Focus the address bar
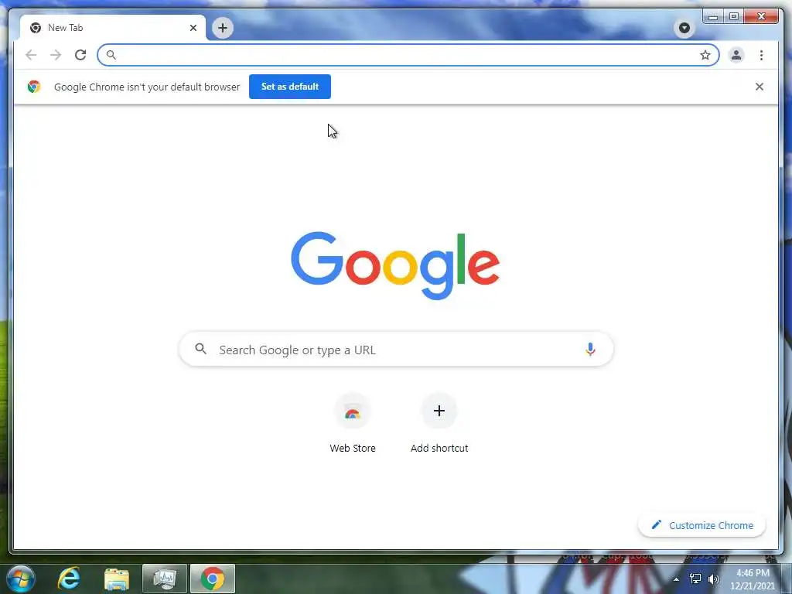This screenshot has height=594, width=792. click(x=408, y=55)
